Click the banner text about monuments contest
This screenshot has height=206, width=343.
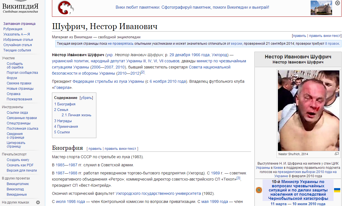pos(192,7)
